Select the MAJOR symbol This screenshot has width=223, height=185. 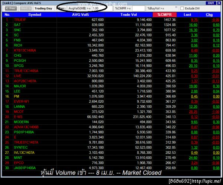20,86
